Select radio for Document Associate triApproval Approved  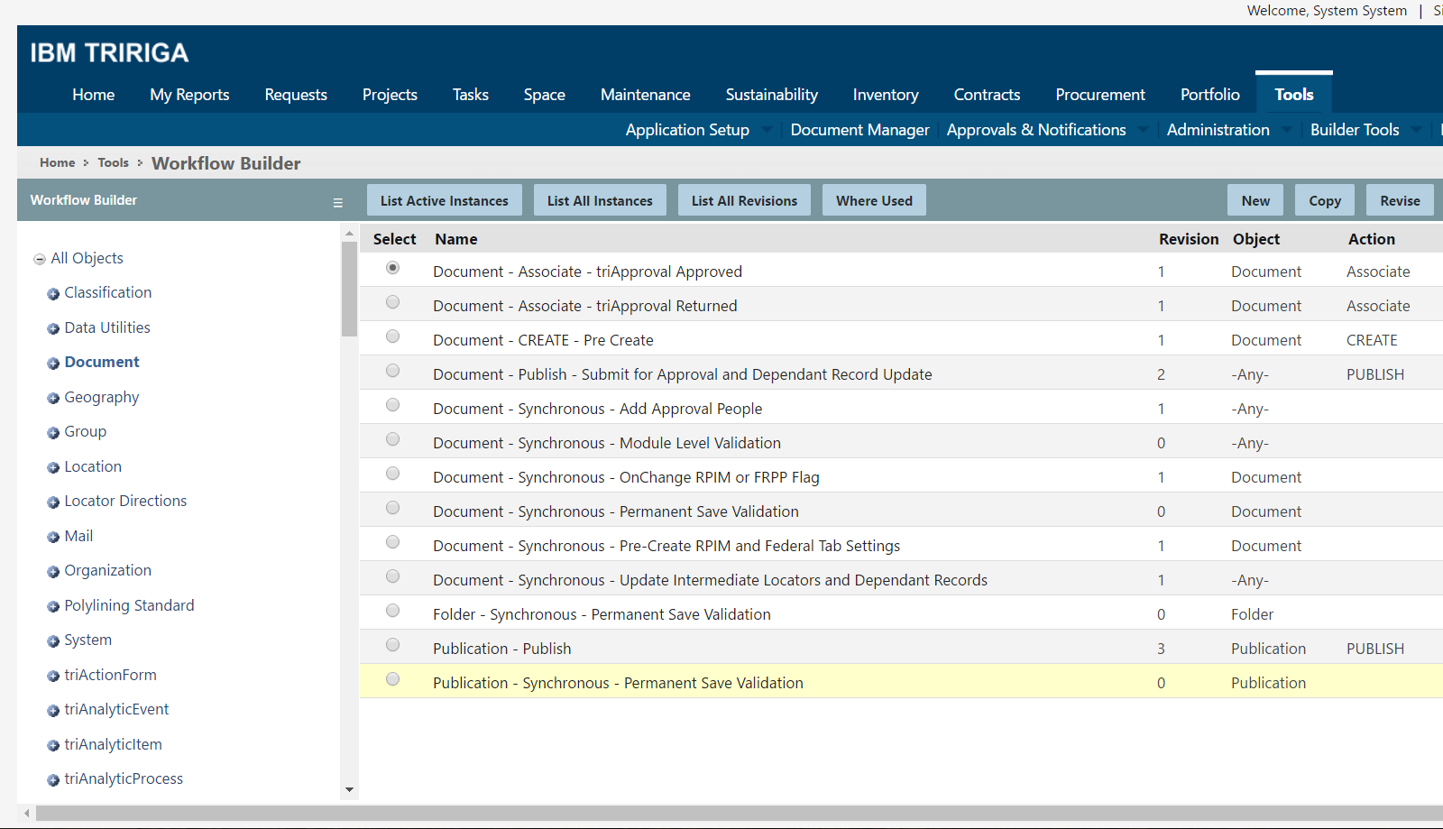point(392,268)
